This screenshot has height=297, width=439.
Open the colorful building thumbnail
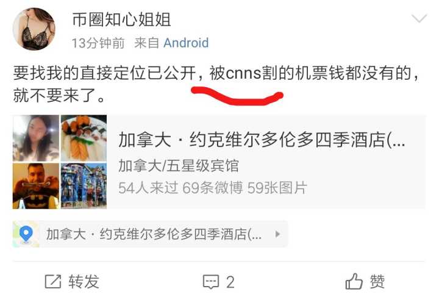(84, 186)
